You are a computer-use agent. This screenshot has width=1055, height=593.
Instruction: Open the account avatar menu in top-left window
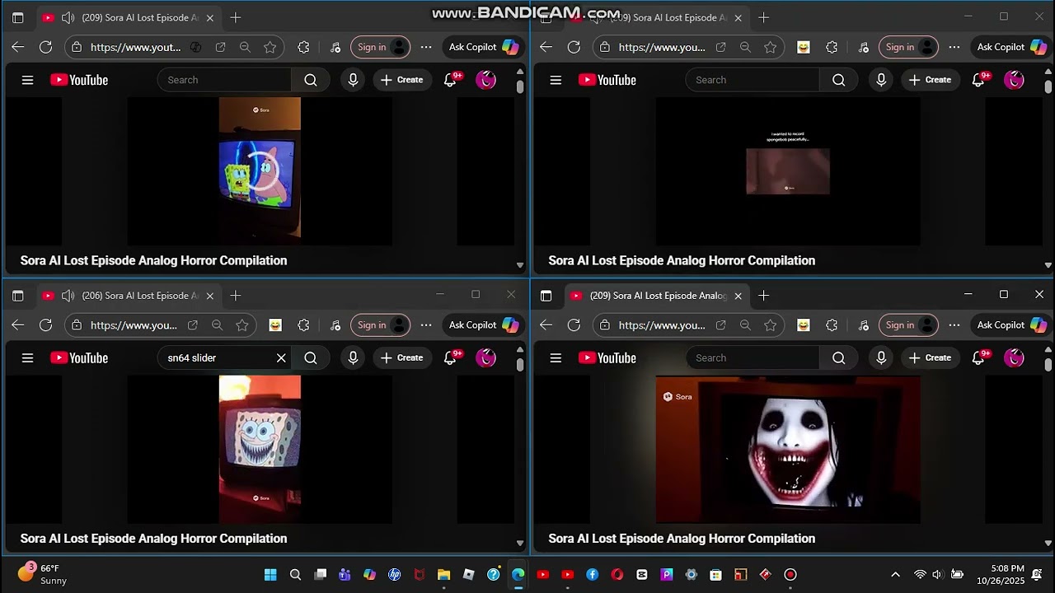pos(486,80)
